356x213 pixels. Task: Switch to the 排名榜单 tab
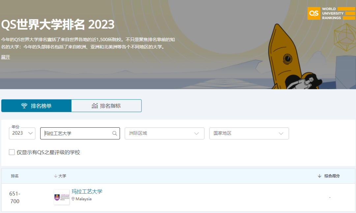click(x=36, y=106)
